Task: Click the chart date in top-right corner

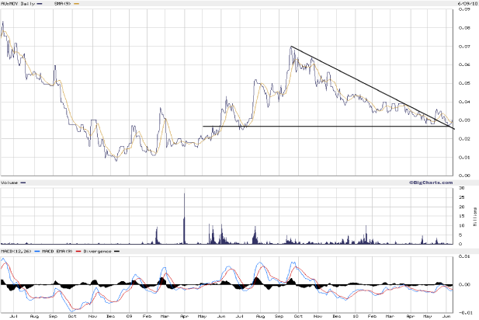Action: (x=466, y=4)
